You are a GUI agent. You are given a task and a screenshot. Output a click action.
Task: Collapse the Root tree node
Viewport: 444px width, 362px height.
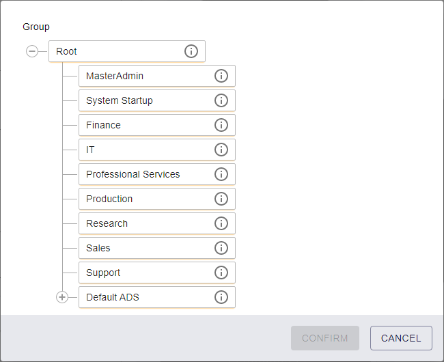coord(32,51)
